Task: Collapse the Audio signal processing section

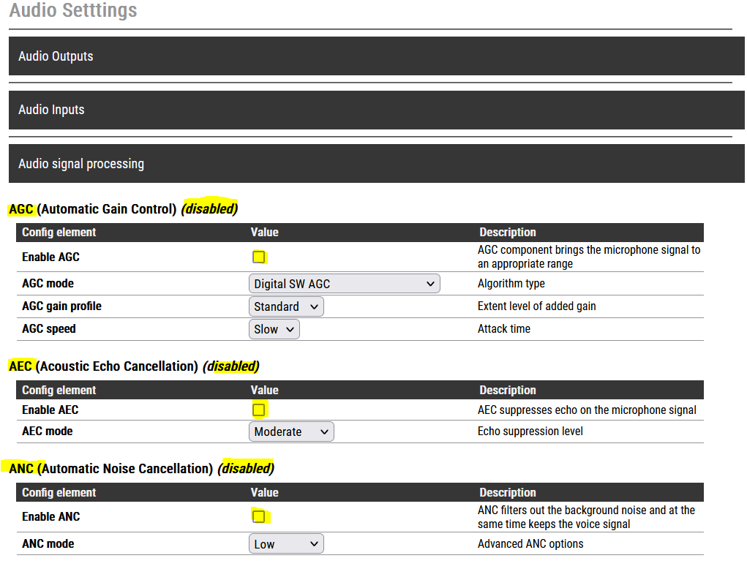Action: pyautogui.click(x=81, y=164)
